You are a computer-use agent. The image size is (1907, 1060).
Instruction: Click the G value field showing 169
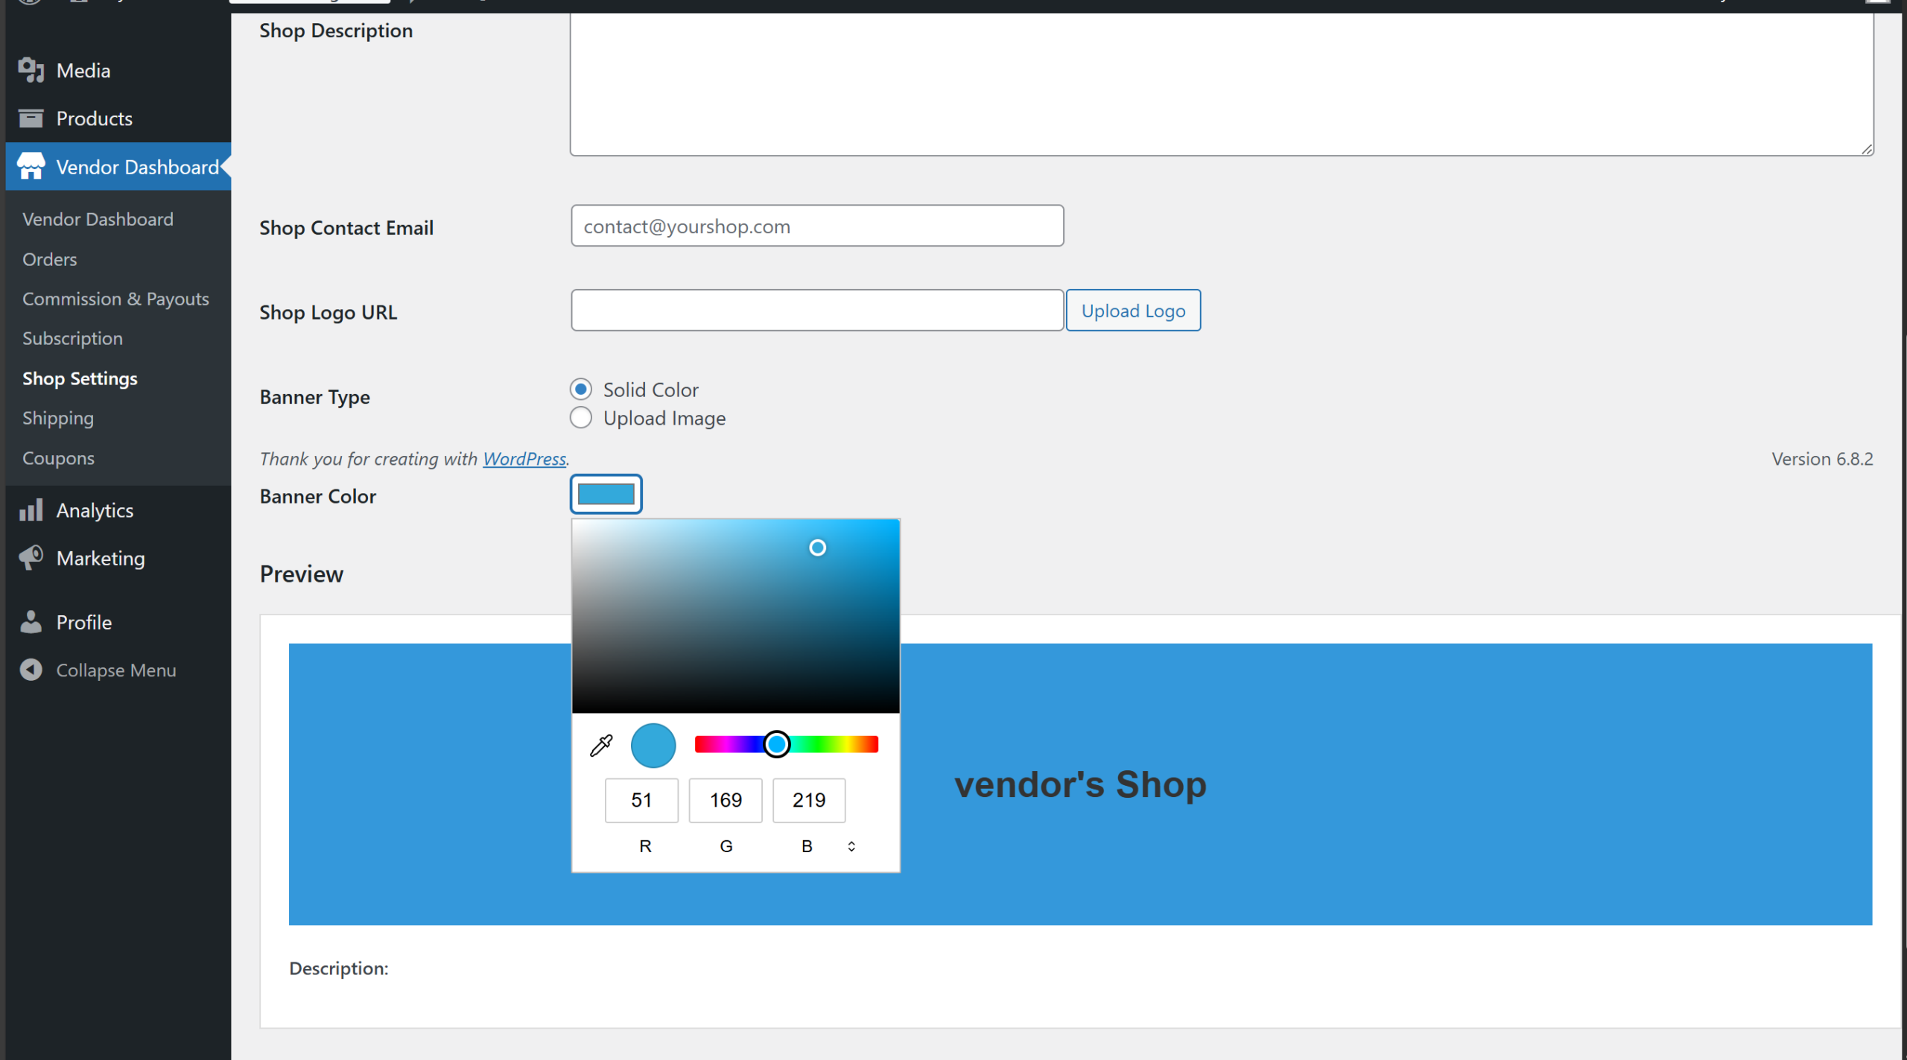726,800
